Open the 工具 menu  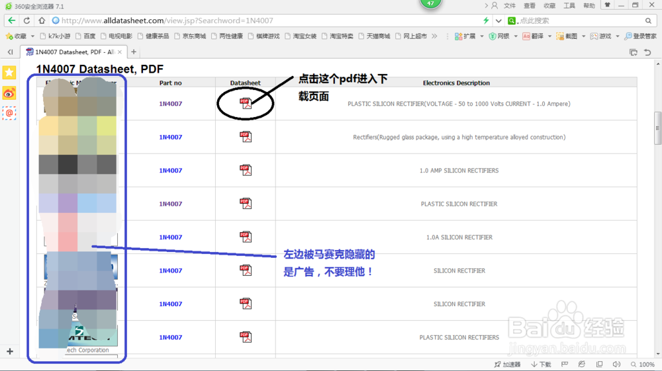[569, 5]
